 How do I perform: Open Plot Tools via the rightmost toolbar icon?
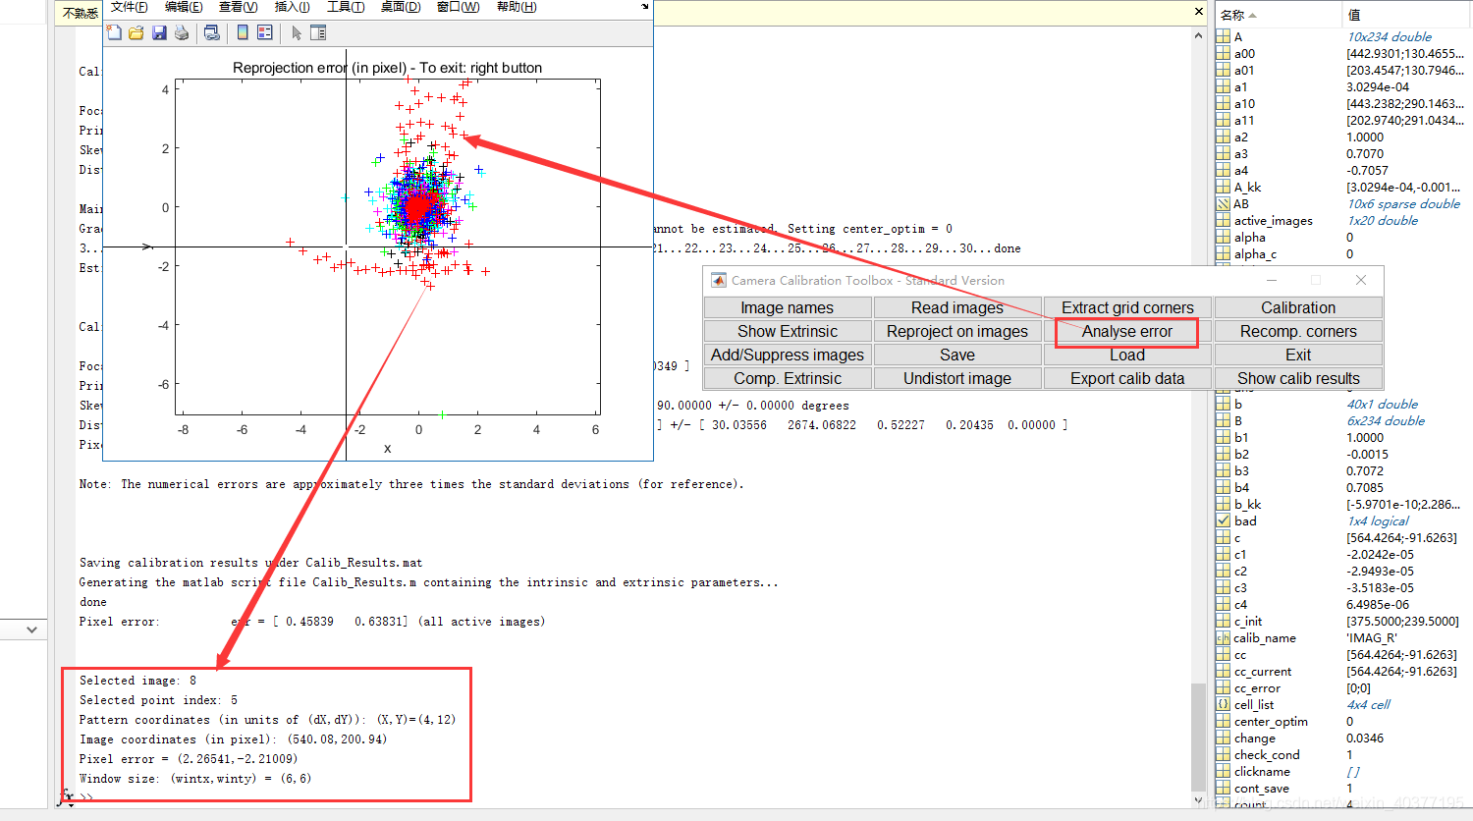[317, 32]
